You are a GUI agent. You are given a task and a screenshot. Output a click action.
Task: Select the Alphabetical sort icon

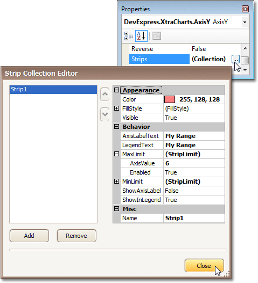(x=141, y=36)
